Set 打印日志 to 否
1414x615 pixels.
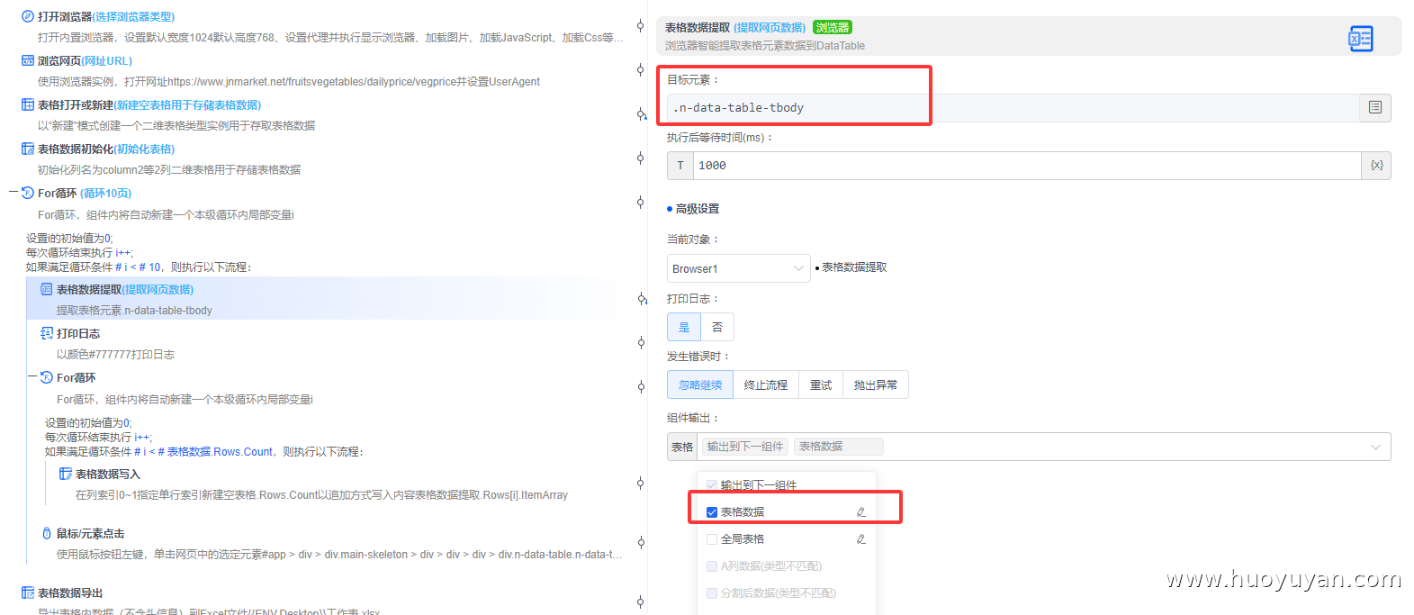[717, 327]
